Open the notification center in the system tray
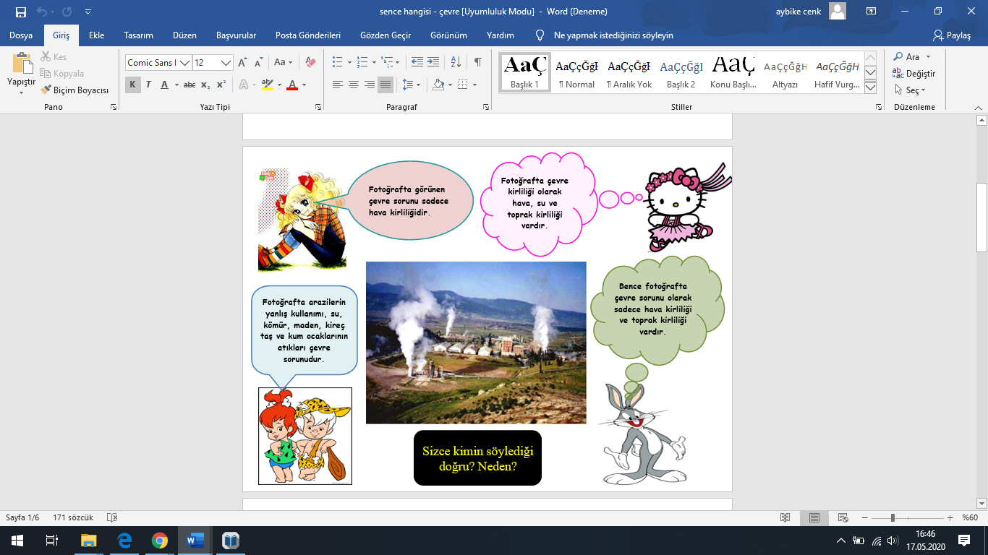 point(964,541)
